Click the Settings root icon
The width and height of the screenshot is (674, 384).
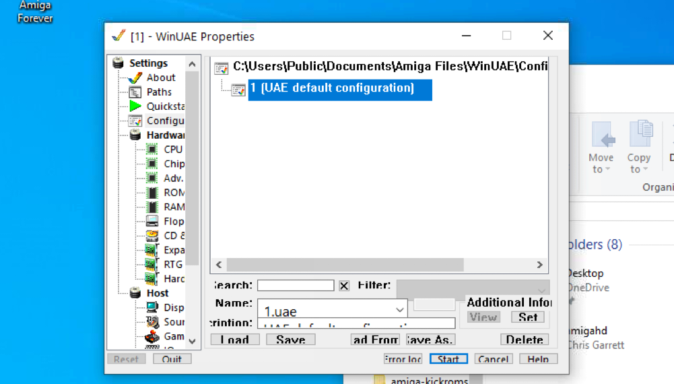click(x=118, y=63)
